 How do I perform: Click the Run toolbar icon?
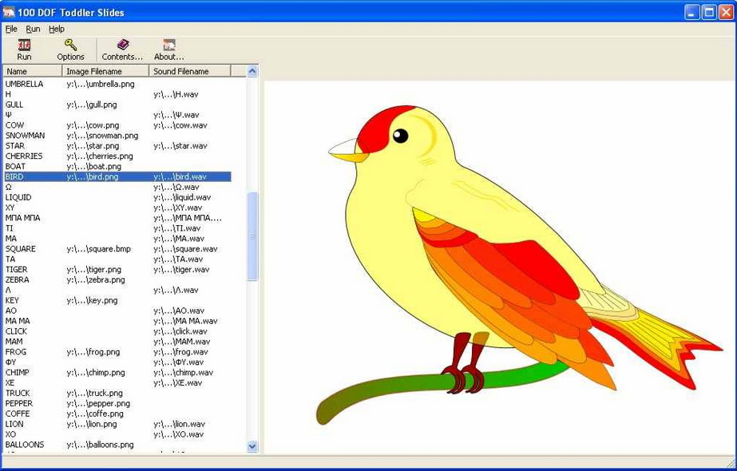click(x=24, y=49)
